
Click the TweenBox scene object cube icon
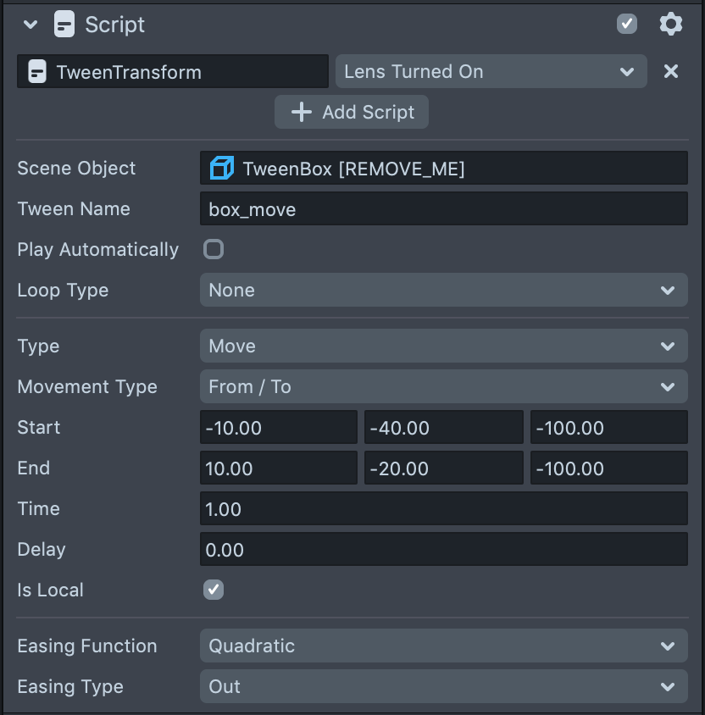pos(221,169)
